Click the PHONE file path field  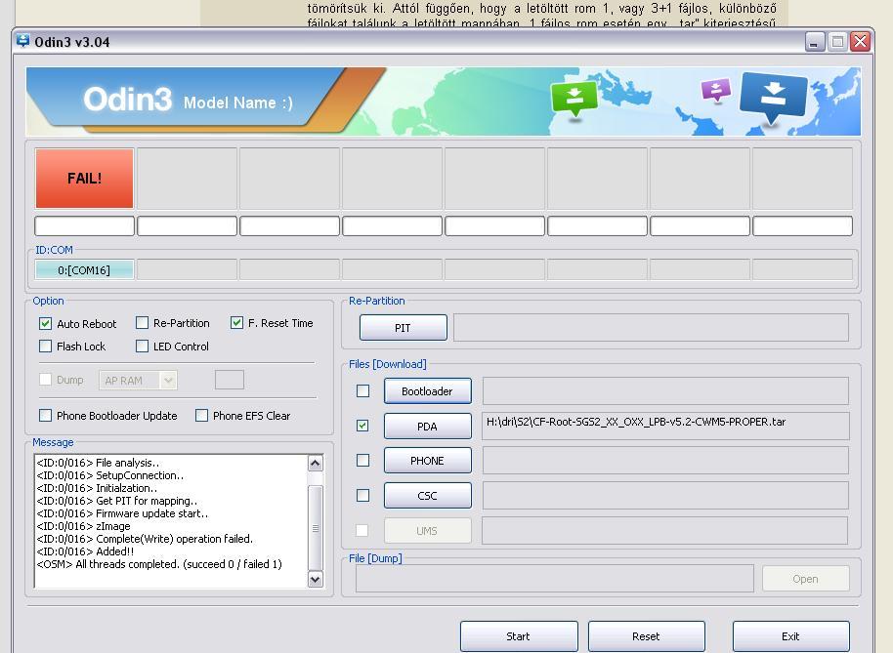click(x=665, y=461)
